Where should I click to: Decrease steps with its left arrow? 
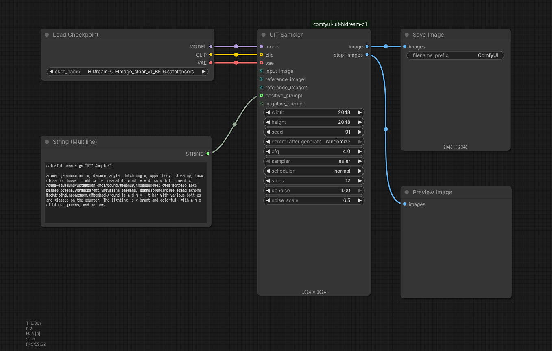[268, 181]
